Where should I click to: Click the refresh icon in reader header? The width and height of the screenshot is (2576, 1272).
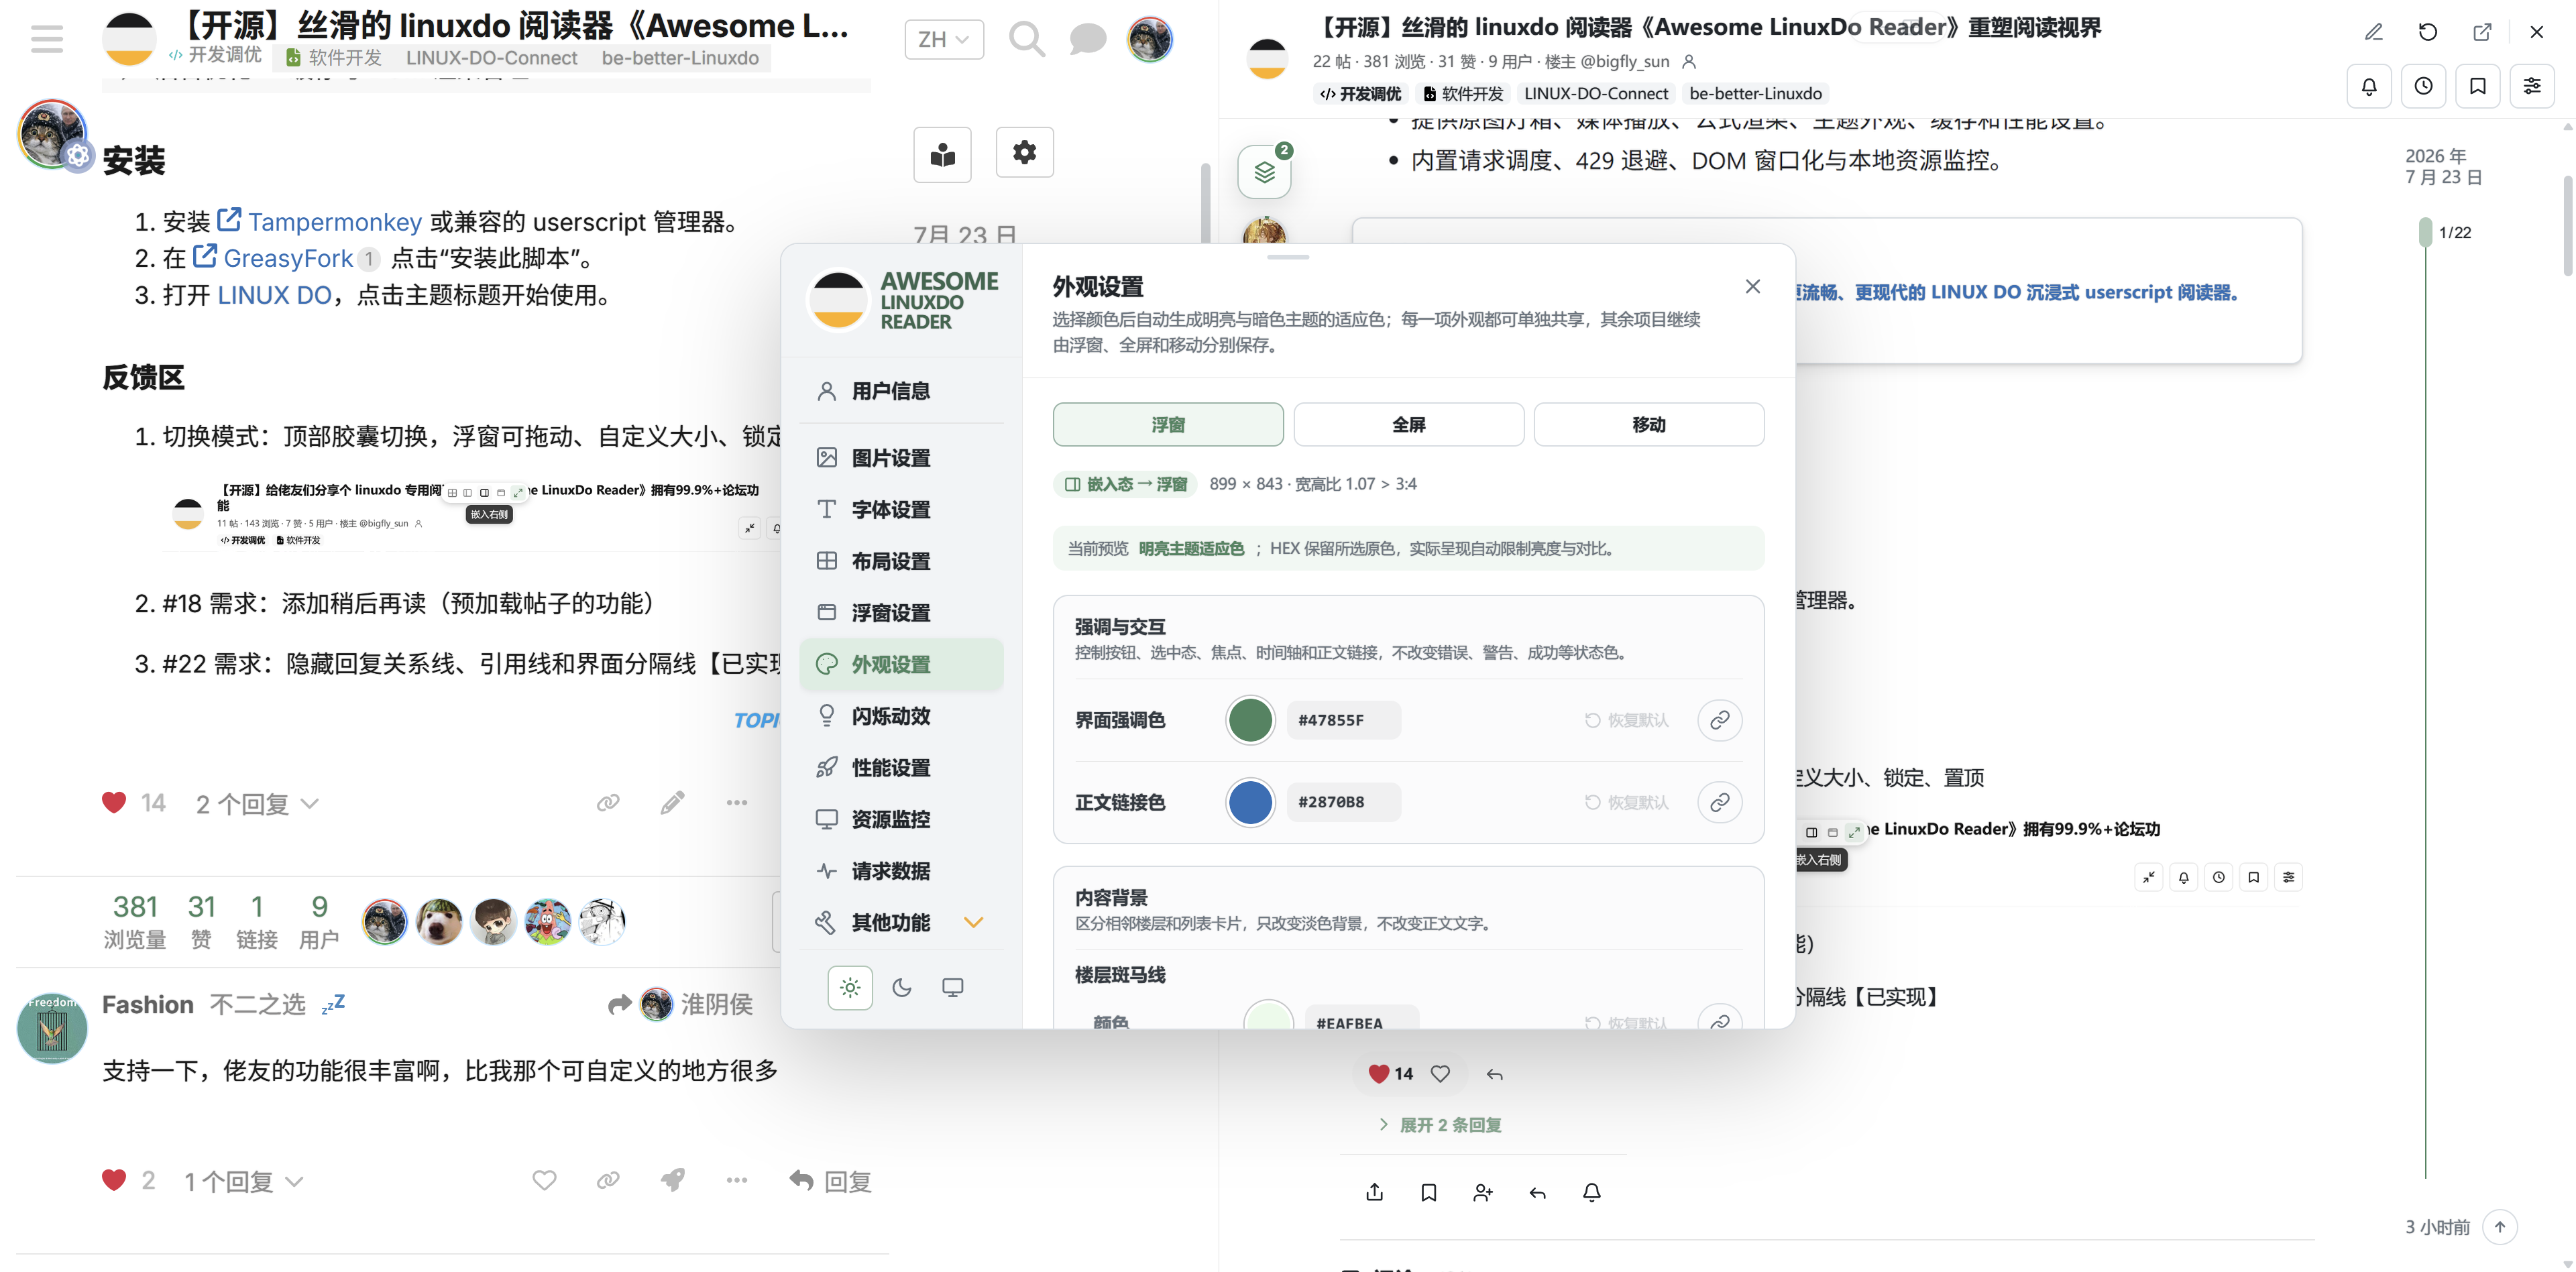(2428, 32)
